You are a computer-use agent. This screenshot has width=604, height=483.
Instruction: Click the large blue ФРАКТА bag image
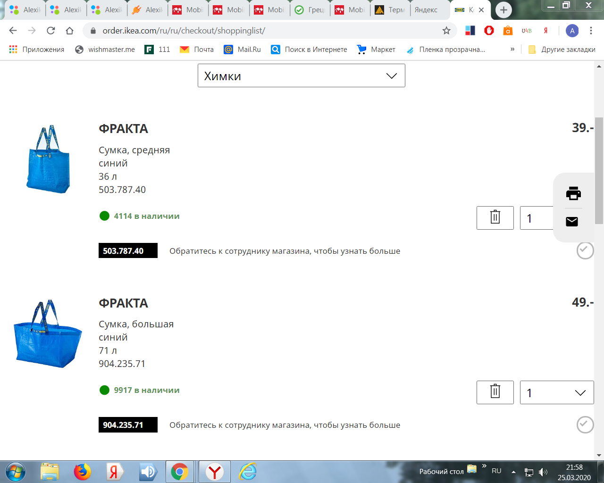point(47,334)
